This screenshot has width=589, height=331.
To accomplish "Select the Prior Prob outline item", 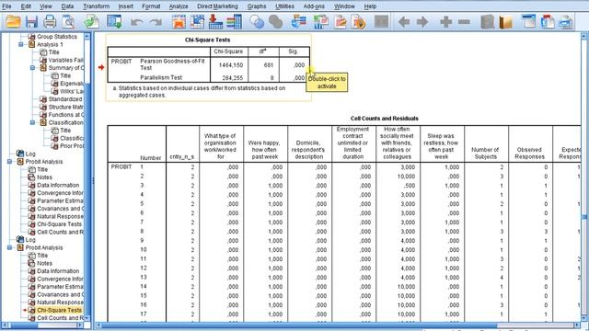I will coord(72,146).
